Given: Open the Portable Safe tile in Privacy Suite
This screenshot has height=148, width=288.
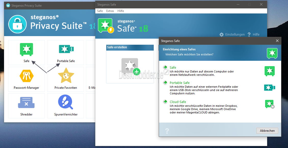Looking at the screenshot, I should [x=66, y=53].
